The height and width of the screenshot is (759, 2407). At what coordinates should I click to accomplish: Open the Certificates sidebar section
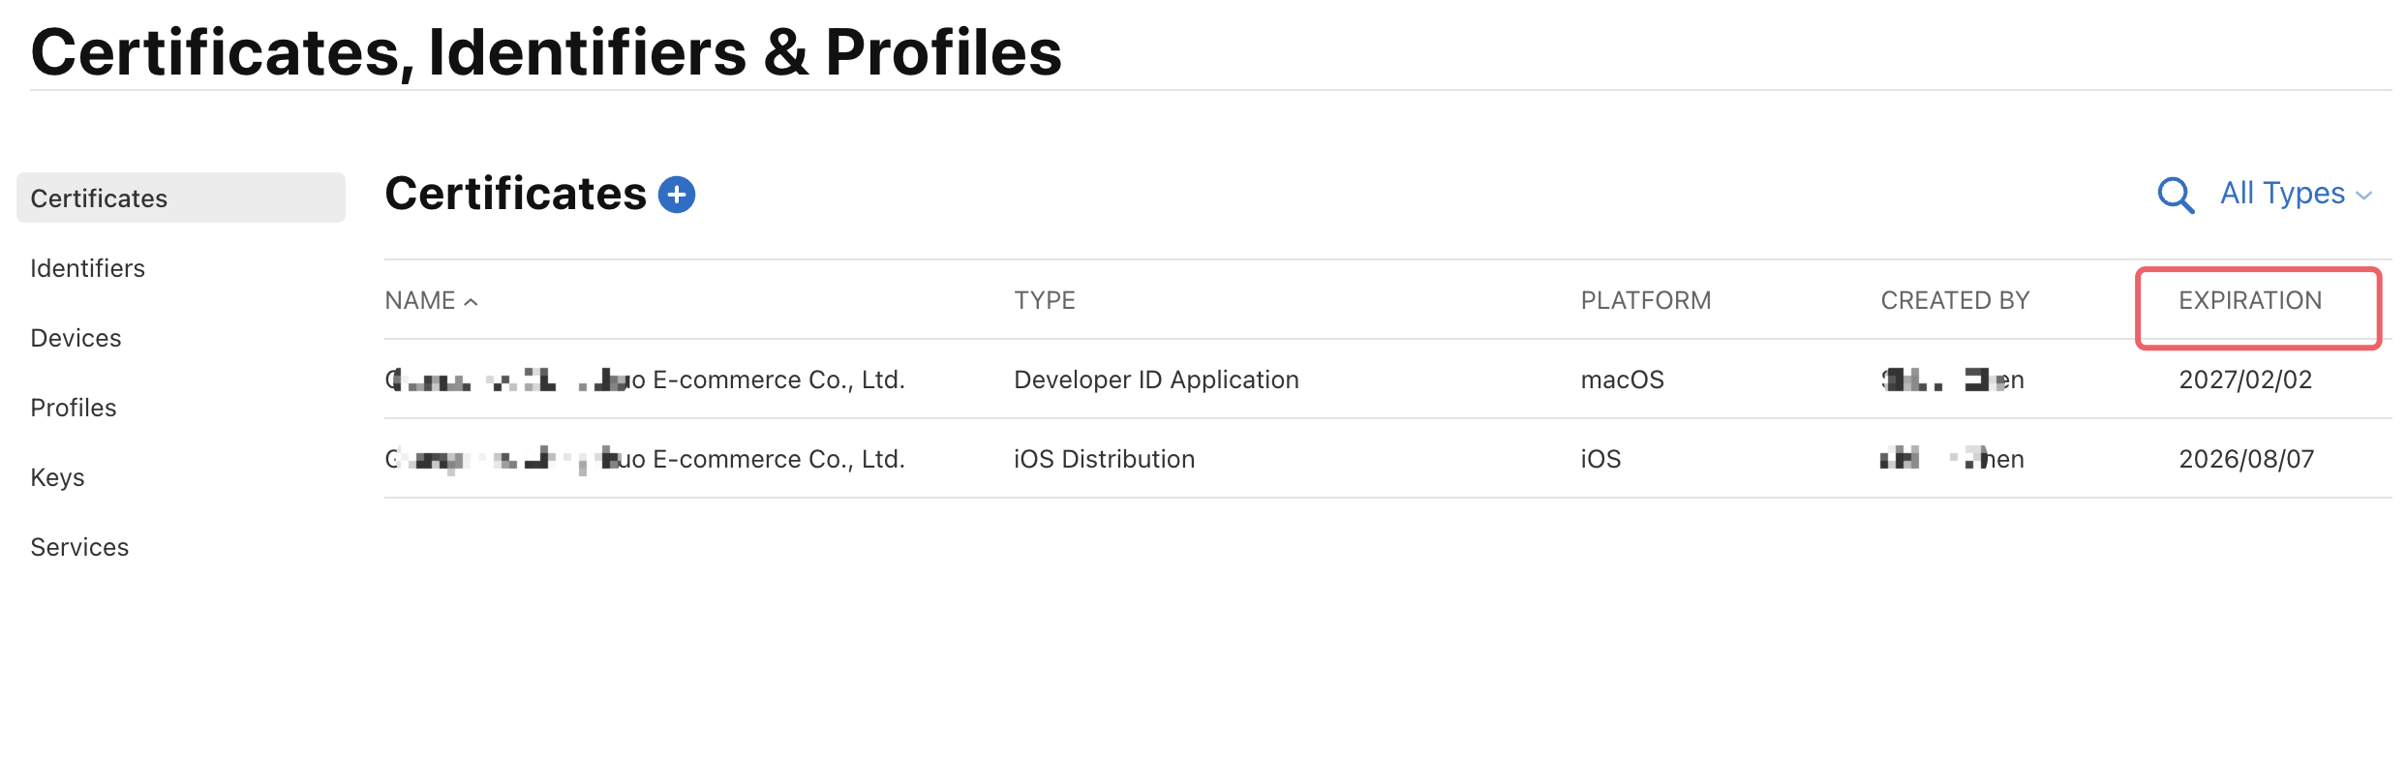(99, 198)
